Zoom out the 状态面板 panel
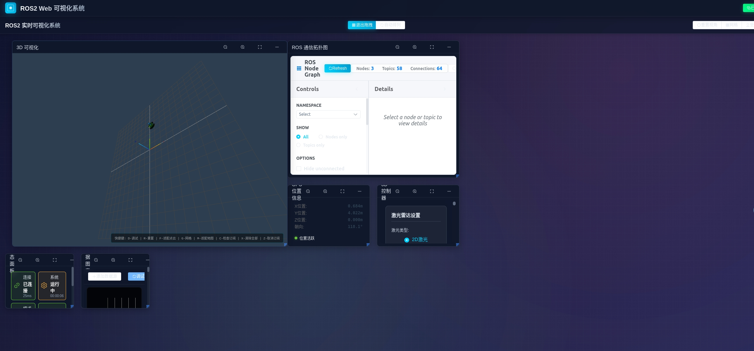Screen dimensions: 754x351 coord(20,260)
